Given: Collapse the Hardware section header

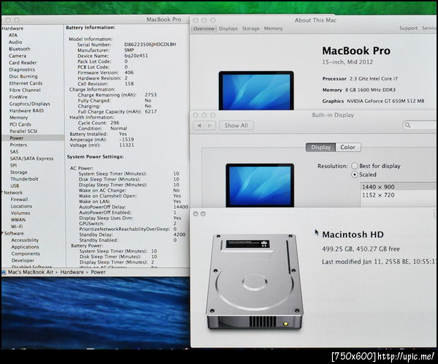Looking at the screenshot, I should (12, 29).
